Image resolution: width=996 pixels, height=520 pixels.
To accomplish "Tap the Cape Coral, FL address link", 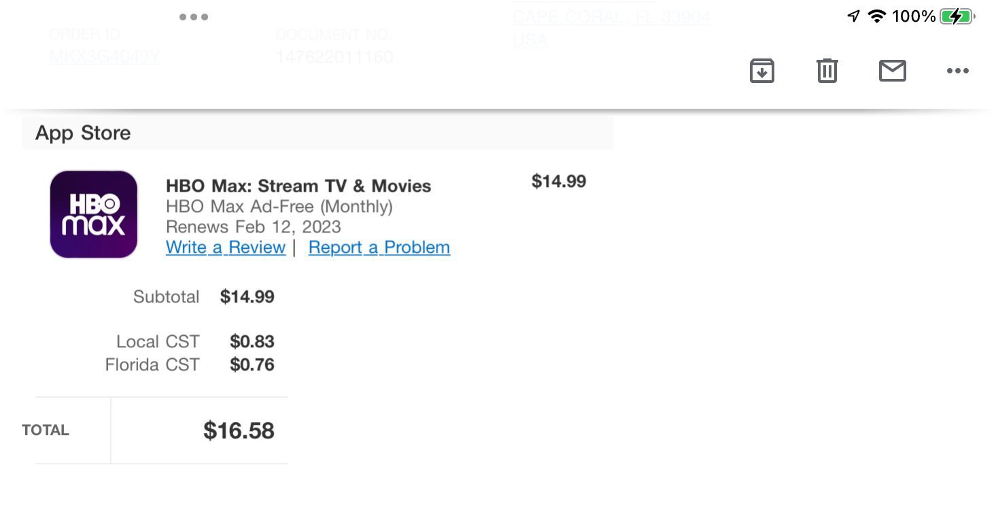I will coord(611,17).
